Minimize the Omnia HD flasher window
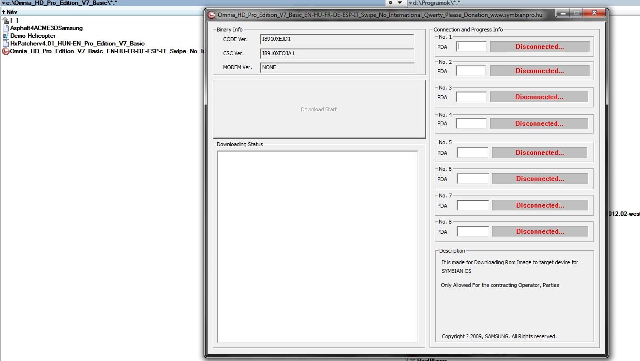This screenshot has height=361, width=640. pos(562,13)
